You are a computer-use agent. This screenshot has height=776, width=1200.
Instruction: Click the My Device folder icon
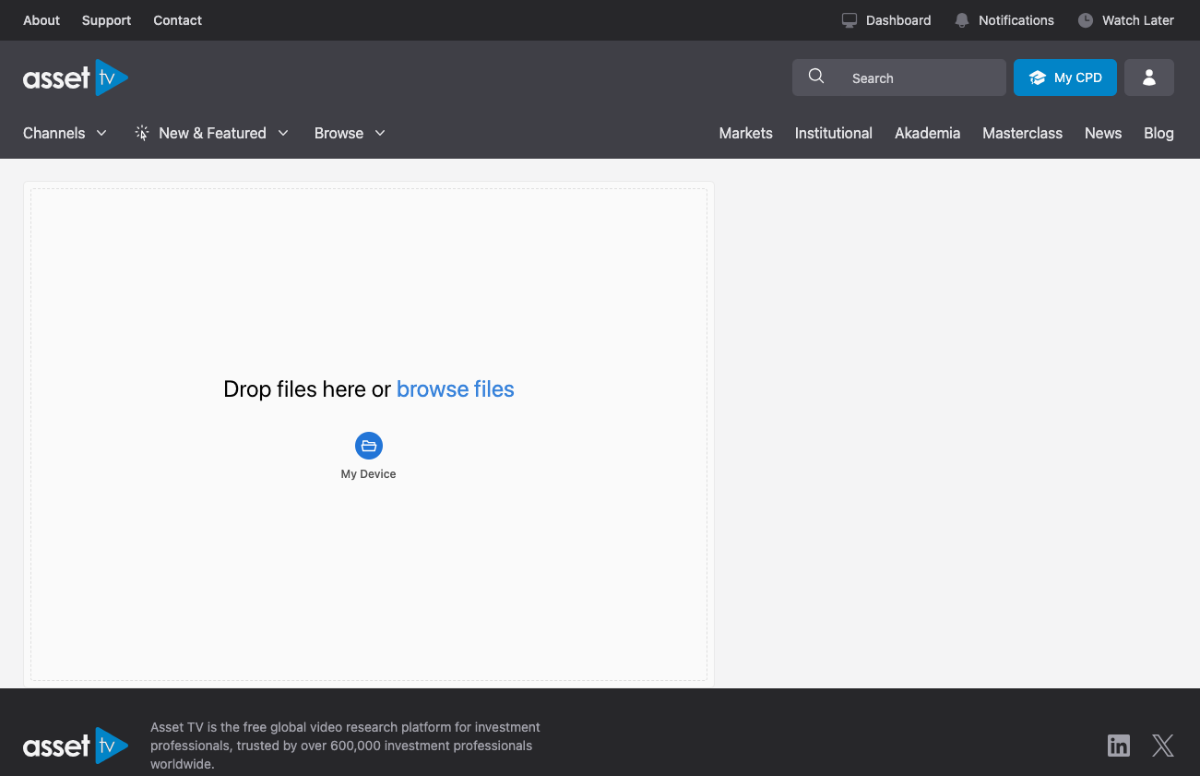click(369, 446)
